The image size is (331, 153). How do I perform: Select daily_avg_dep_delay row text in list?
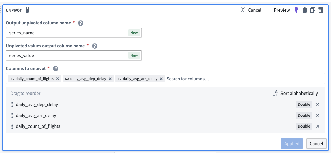[x=37, y=104]
